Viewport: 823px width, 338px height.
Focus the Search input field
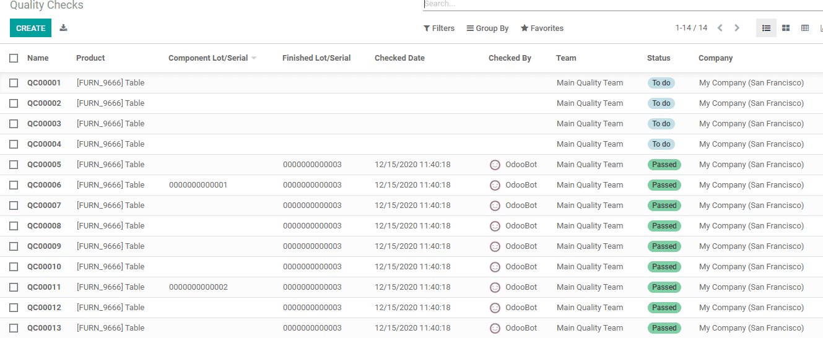(623, 4)
